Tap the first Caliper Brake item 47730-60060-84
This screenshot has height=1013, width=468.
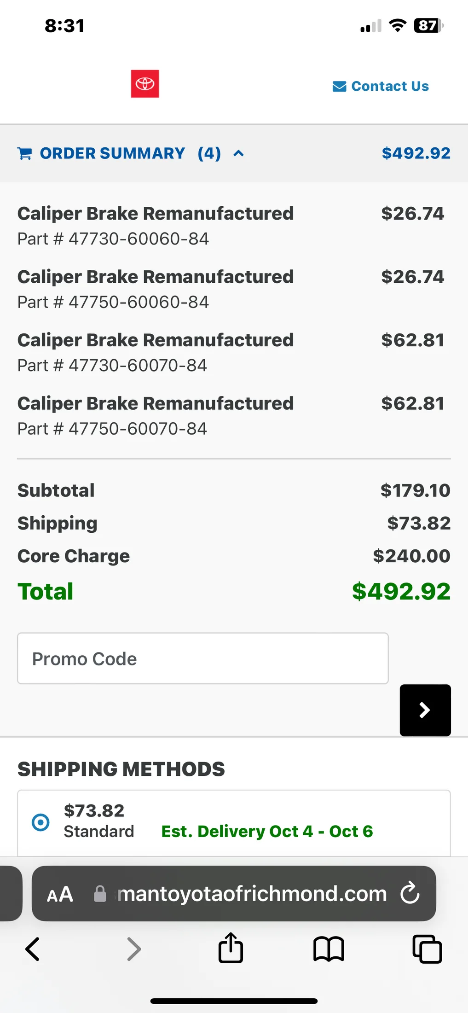[156, 226]
